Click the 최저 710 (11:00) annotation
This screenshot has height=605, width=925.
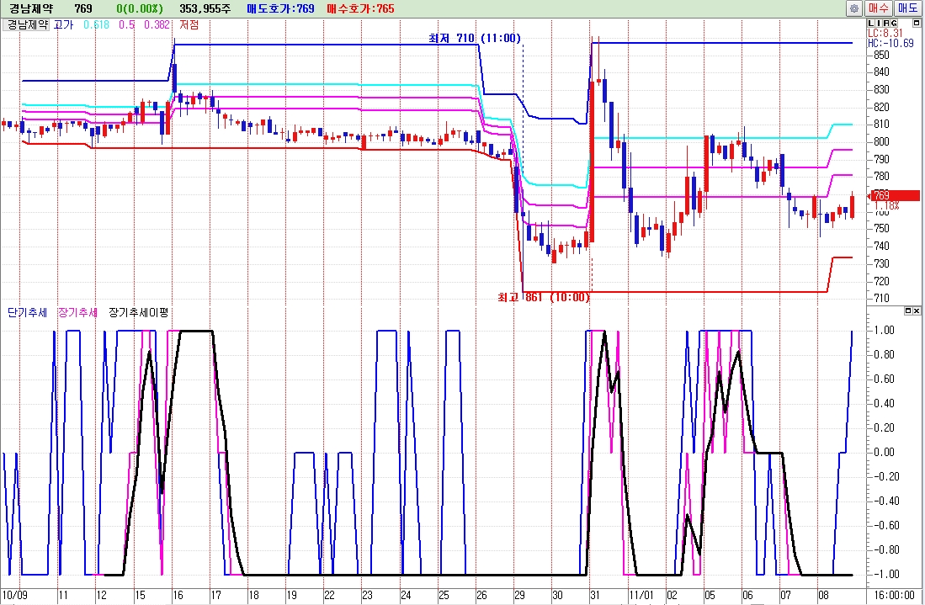click(x=474, y=38)
